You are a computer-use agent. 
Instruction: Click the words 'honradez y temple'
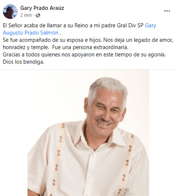coord(26,47)
